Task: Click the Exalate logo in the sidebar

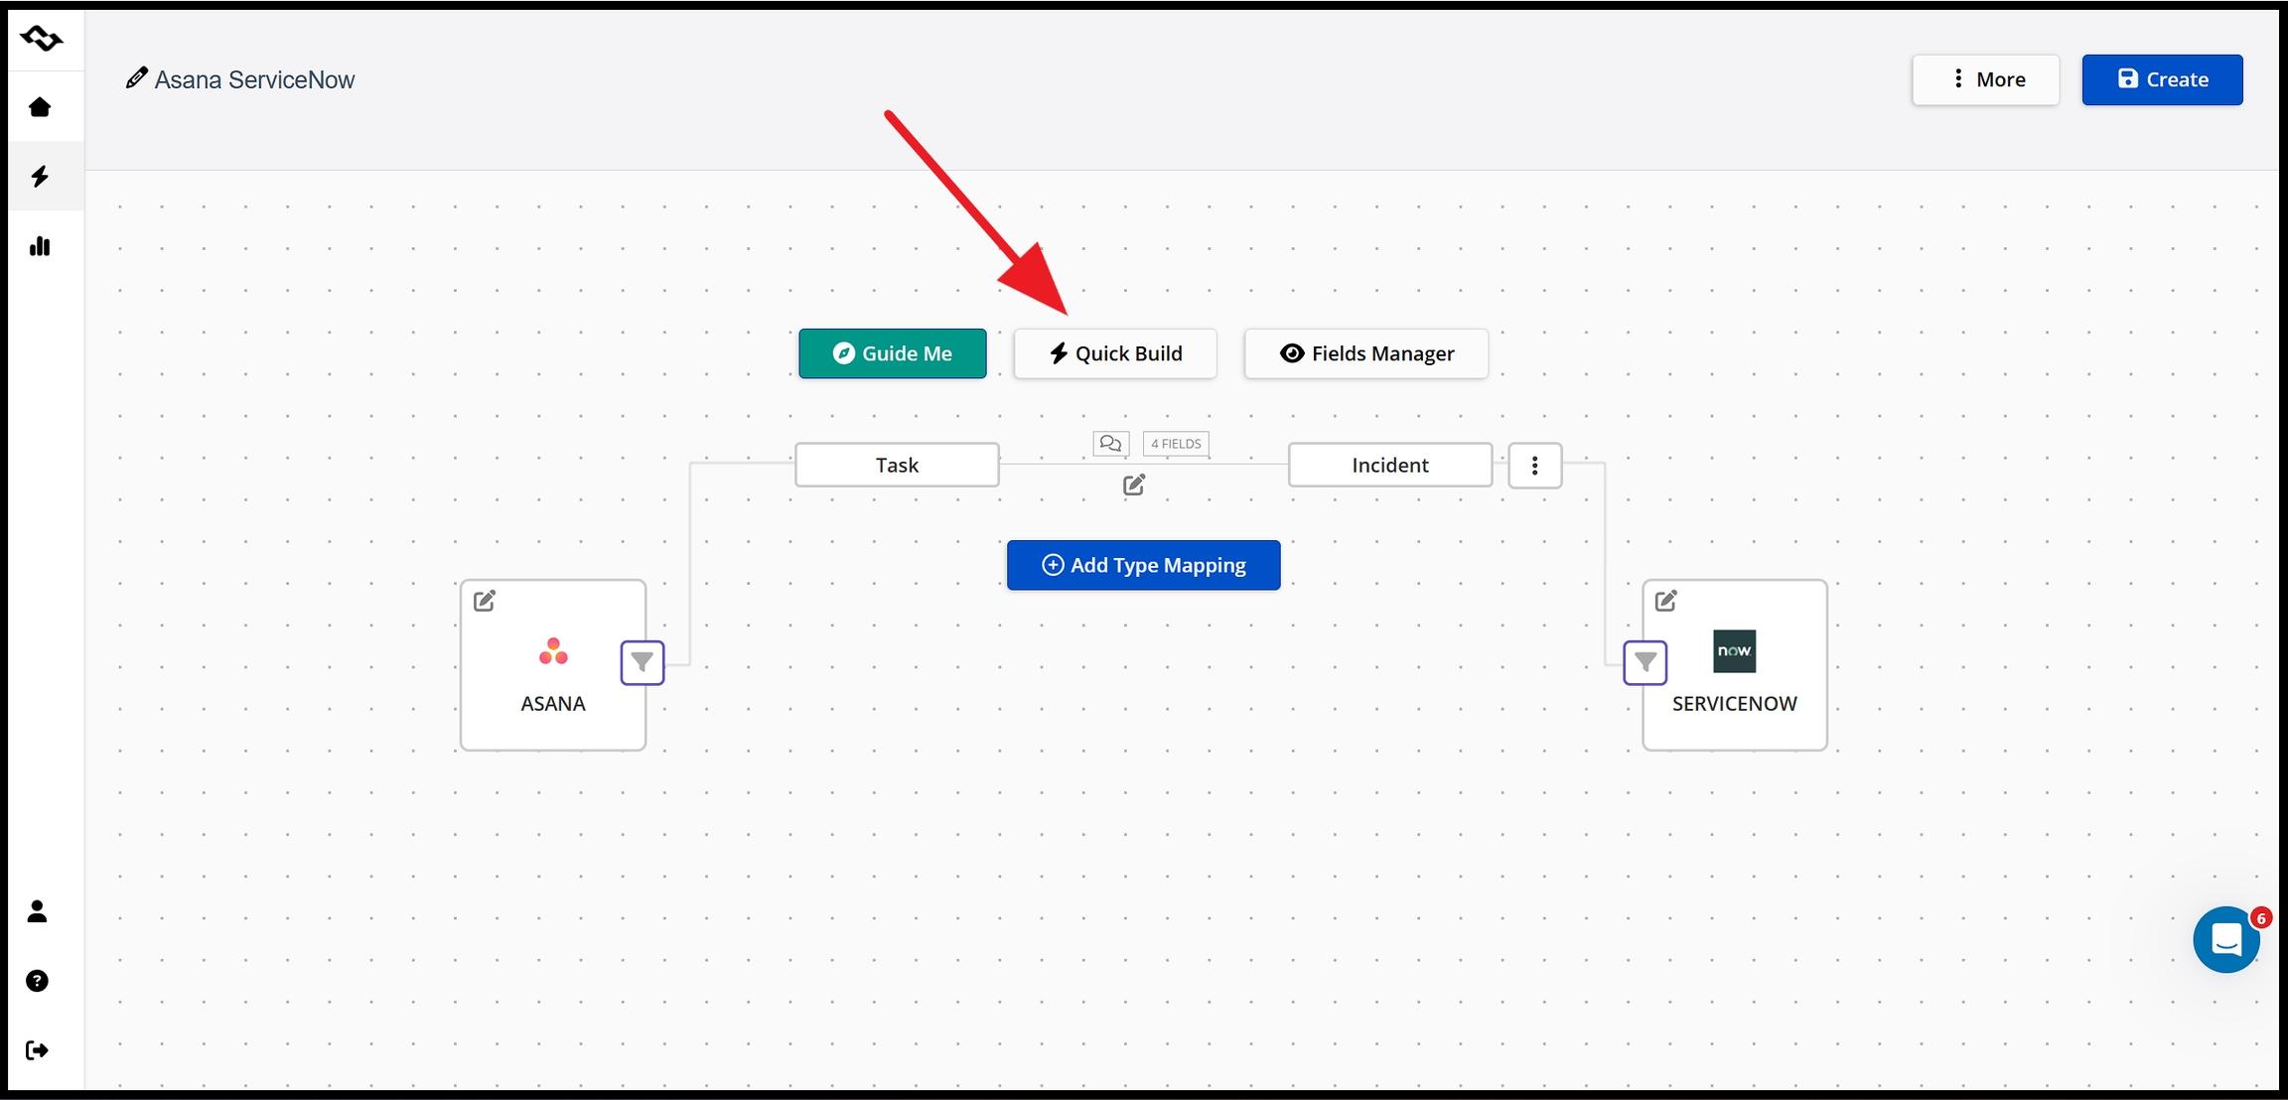Action: pos(41,39)
